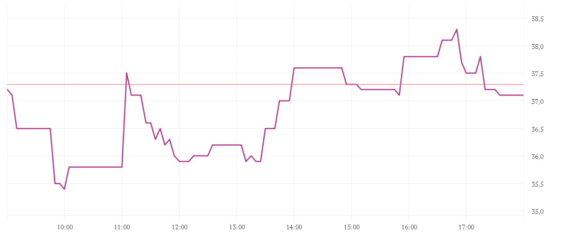This screenshot has height=235, width=566.
Task: Click the 16:00 time axis label
Action: [x=409, y=227]
